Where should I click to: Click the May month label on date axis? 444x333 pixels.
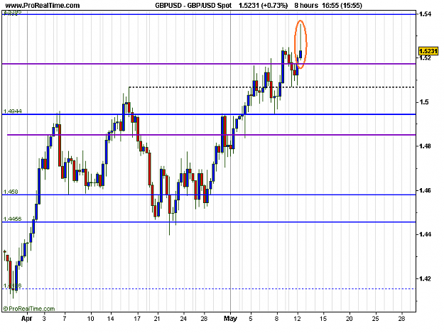230,319
